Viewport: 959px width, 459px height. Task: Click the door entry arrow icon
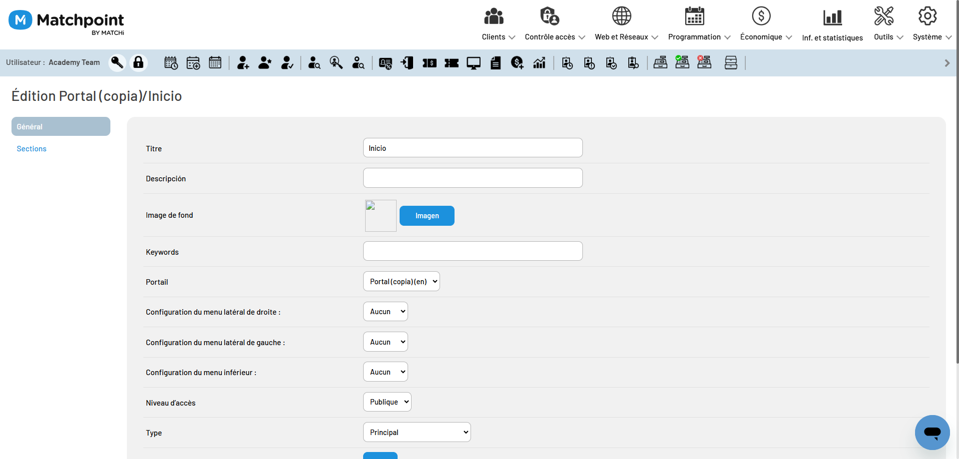[407, 62]
